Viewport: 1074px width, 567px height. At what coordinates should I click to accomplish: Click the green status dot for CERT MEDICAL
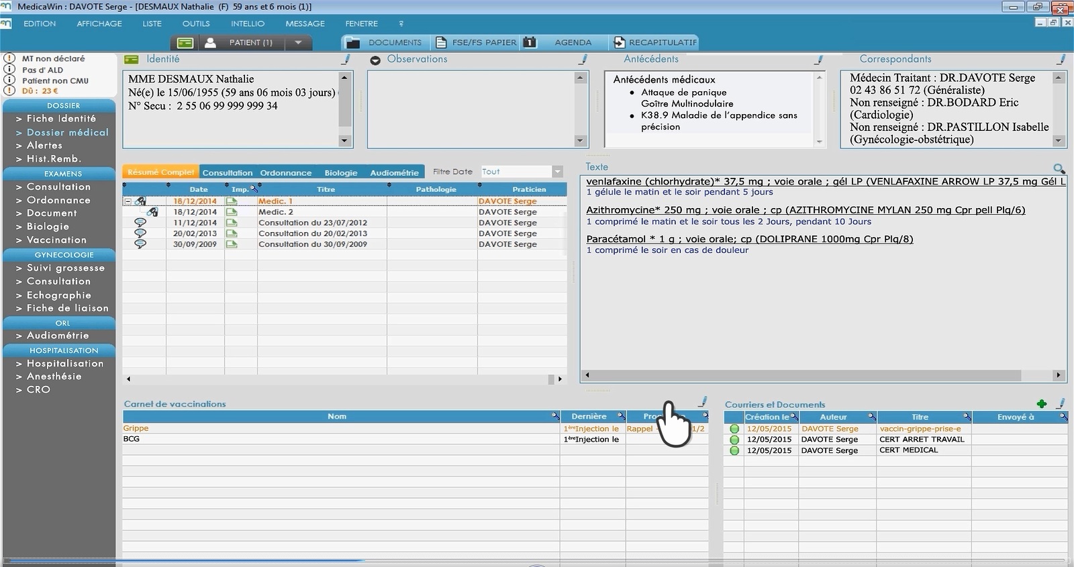click(x=734, y=450)
